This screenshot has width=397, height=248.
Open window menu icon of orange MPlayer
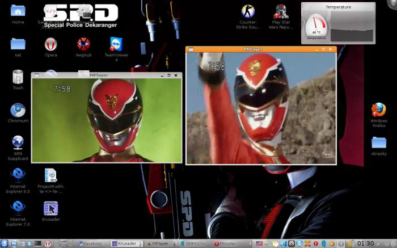tap(191, 49)
